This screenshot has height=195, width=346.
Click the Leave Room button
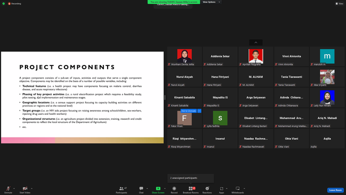pyautogui.click(x=335, y=190)
